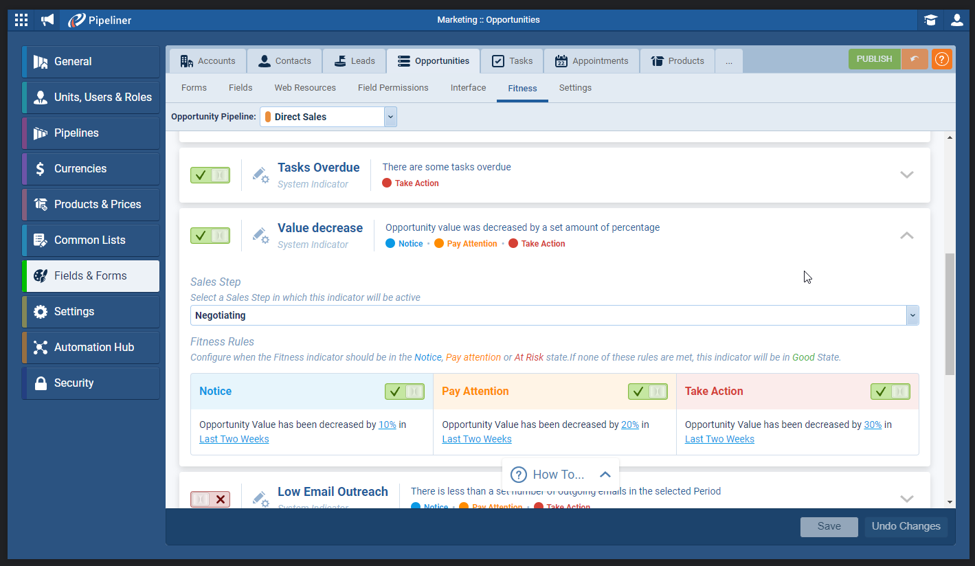
Task: Click the green PUBLISH button
Action: [x=874, y=59]
